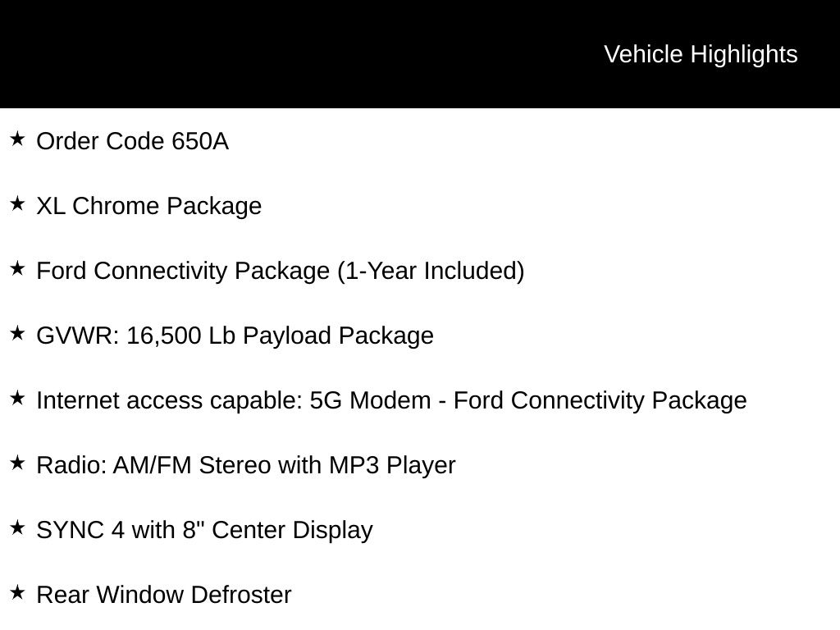The height and width of the screenshot is (630, 840).
Task: Click the word Modem in highlights list
Action: point(390,400)
